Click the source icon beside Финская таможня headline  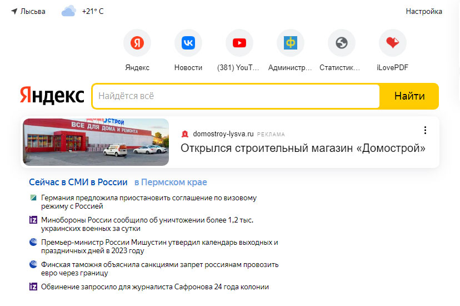pos(33,264)
